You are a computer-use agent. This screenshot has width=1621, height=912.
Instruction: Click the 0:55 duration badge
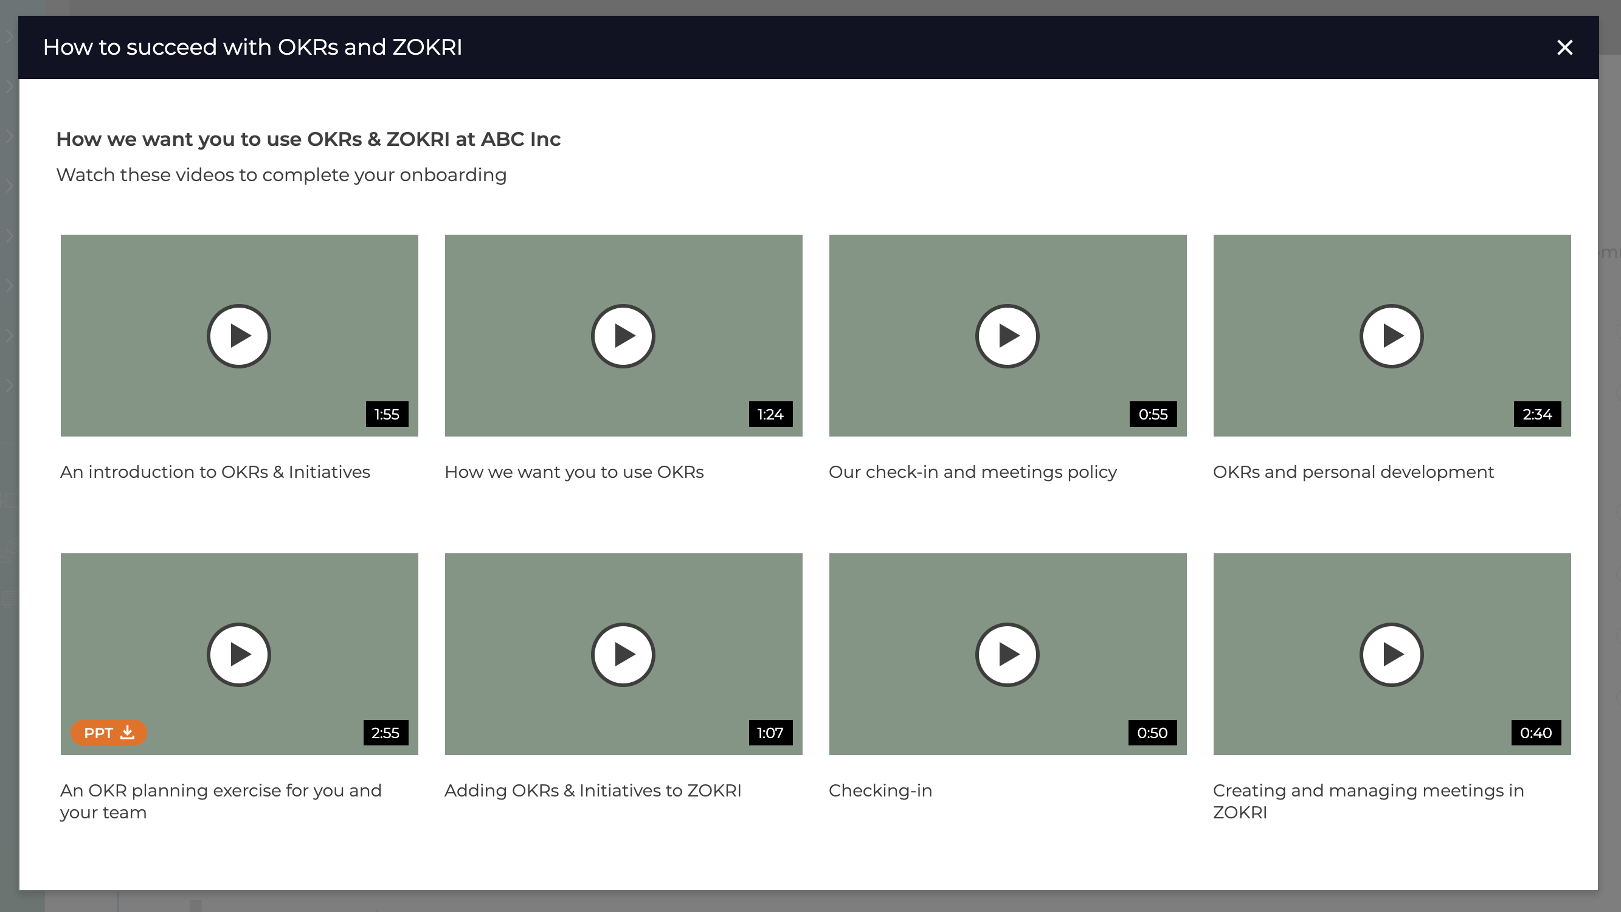pyautogui.click(x=1153, y=414)
